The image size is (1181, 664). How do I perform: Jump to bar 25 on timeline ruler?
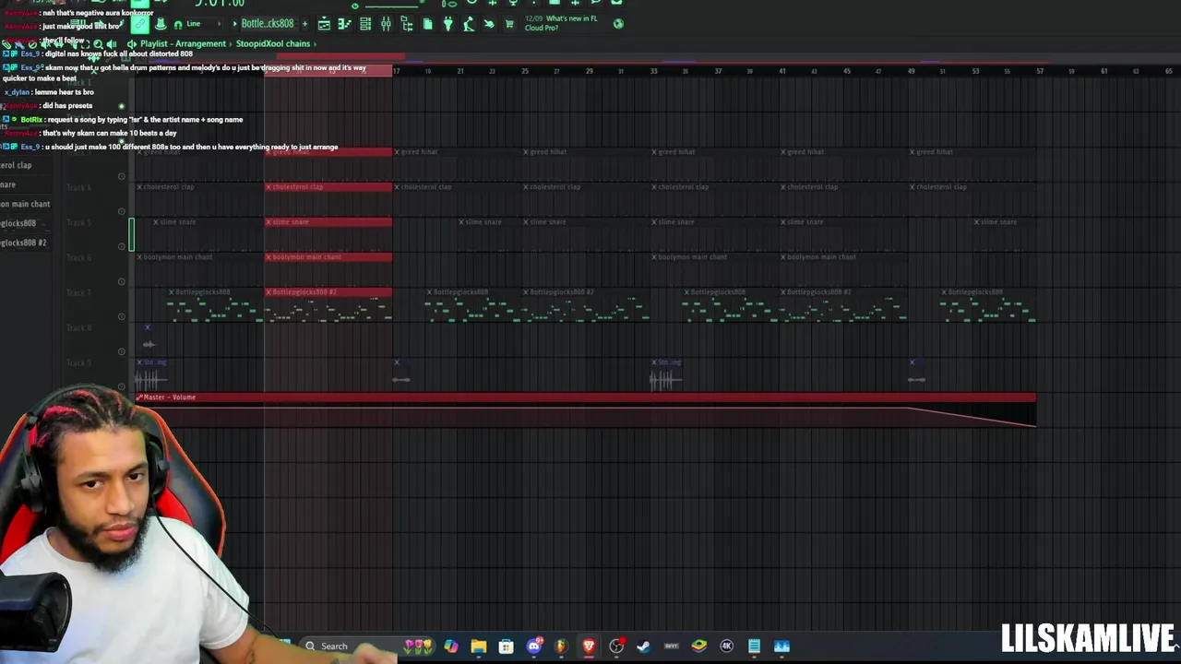(x=525, y=71)
